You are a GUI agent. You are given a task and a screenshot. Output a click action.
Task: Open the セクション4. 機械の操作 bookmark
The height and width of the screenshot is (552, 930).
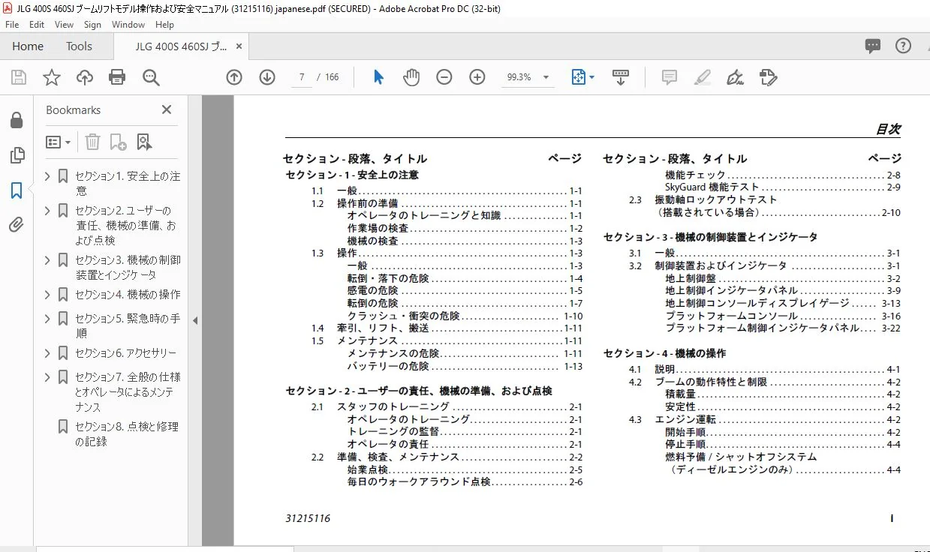pyautogui.click(x=128, y=295)
